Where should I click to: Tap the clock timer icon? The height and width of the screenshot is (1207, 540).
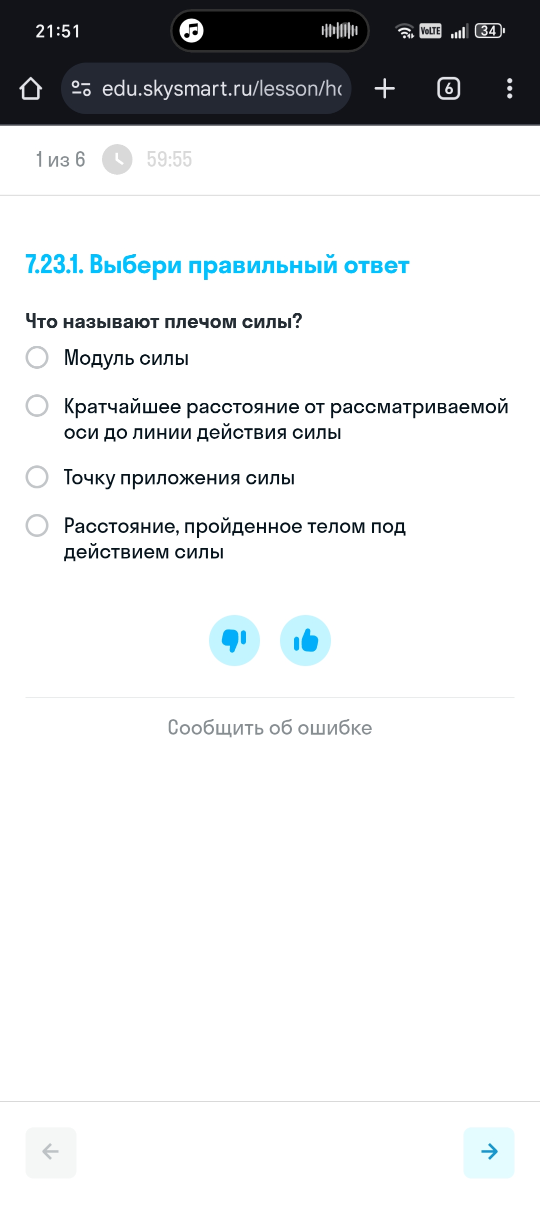[x=117, y=160]
